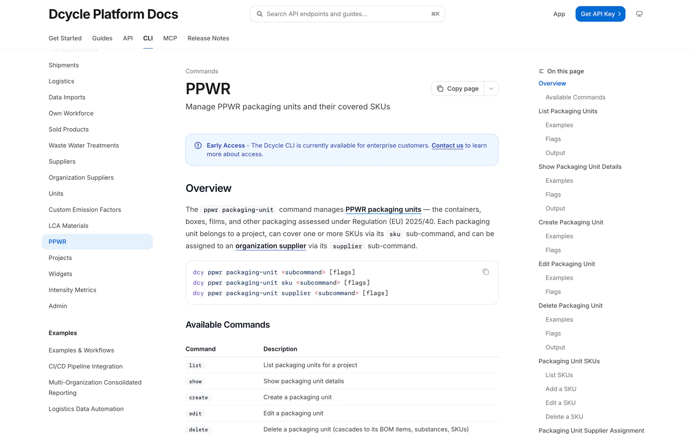Click the search magnifier icon

pos(260,14)
